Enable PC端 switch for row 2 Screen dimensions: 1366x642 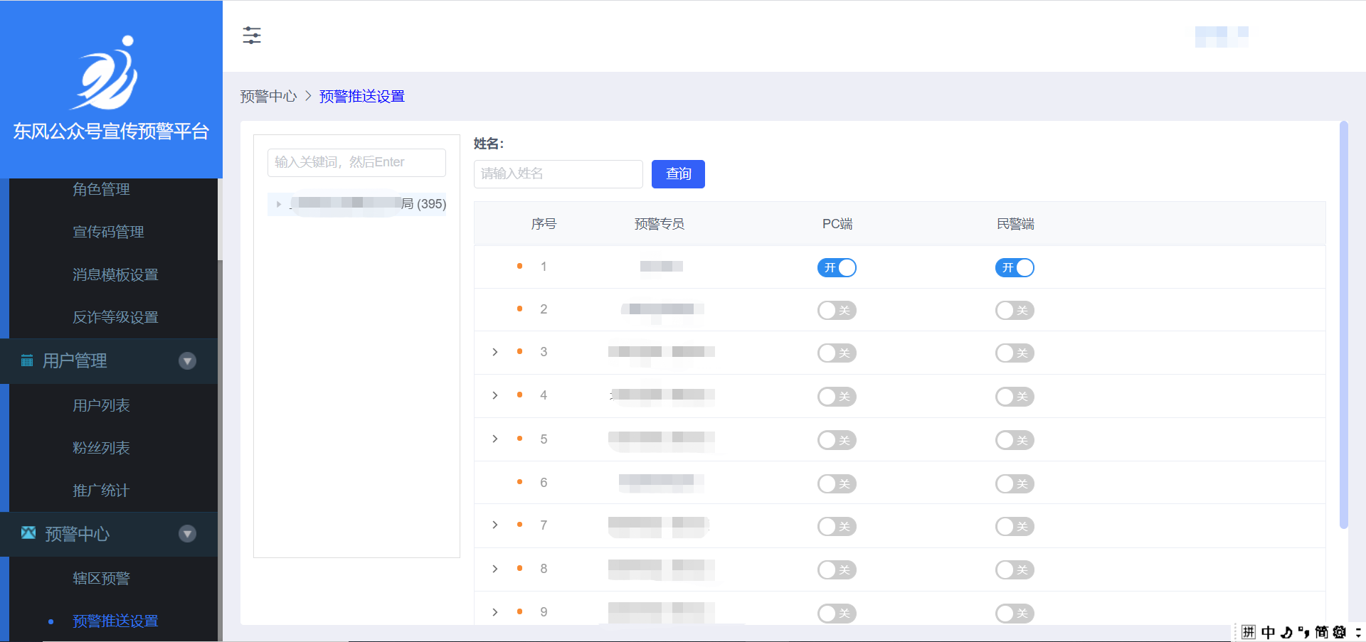(837, 310)
